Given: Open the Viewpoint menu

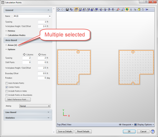Looking at the screenshot, I should tap(126, 124).
